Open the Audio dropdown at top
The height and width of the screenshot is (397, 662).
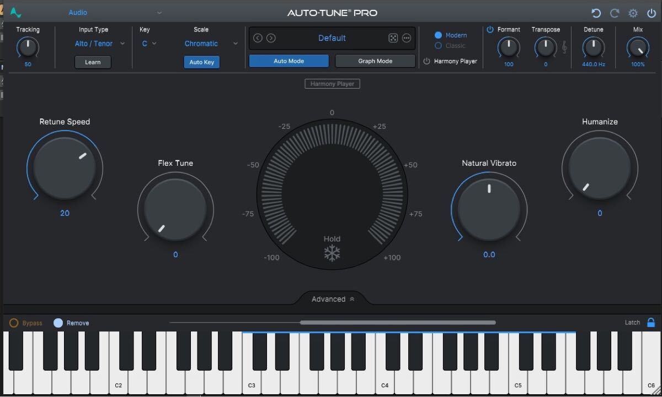pos(115,12)
